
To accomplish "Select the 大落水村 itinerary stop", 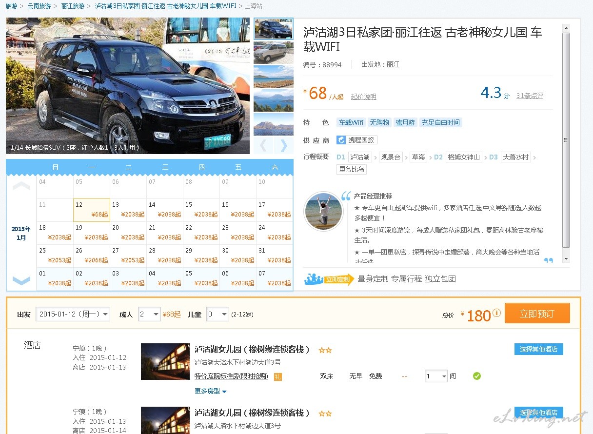I will tap(516, 157).
